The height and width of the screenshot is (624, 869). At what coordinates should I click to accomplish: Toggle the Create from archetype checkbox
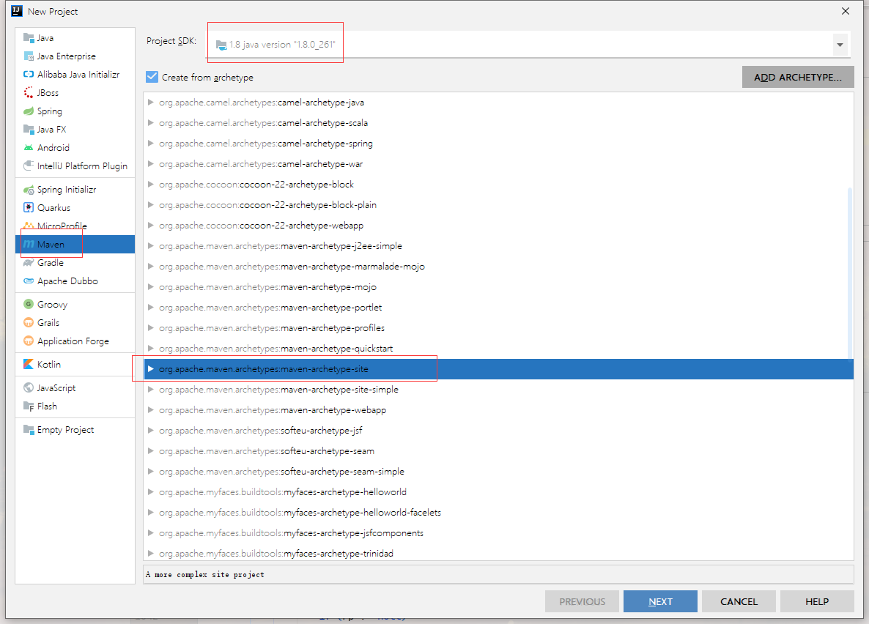[x=152, y=77]
